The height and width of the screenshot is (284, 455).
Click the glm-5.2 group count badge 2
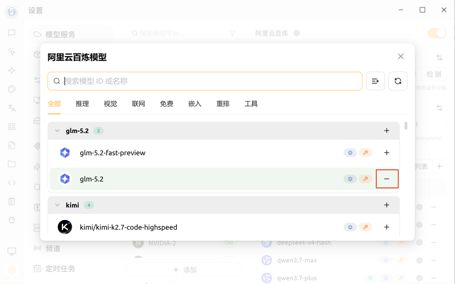coord(98,131)
